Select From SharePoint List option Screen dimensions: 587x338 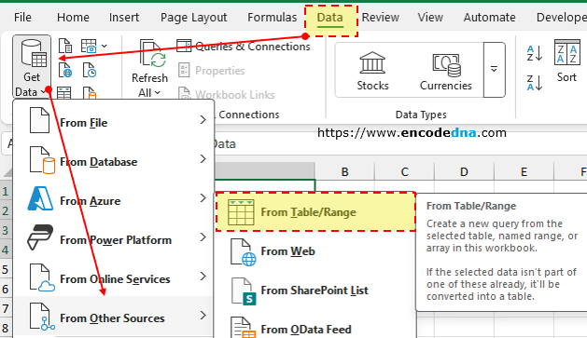click(x=315, y=291)
